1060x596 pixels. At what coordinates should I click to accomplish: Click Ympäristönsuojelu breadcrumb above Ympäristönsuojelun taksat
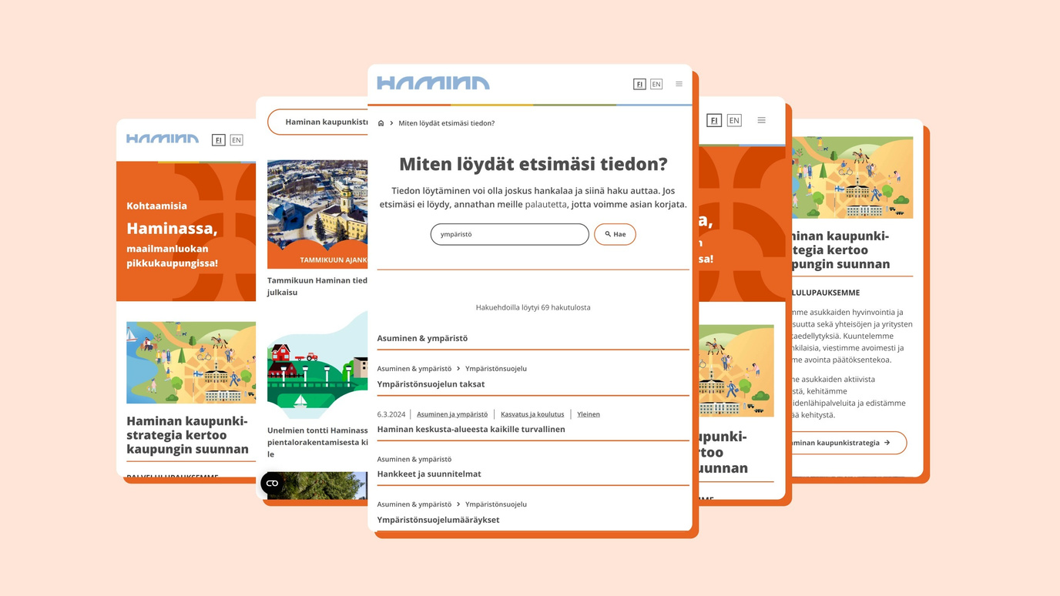496,369
